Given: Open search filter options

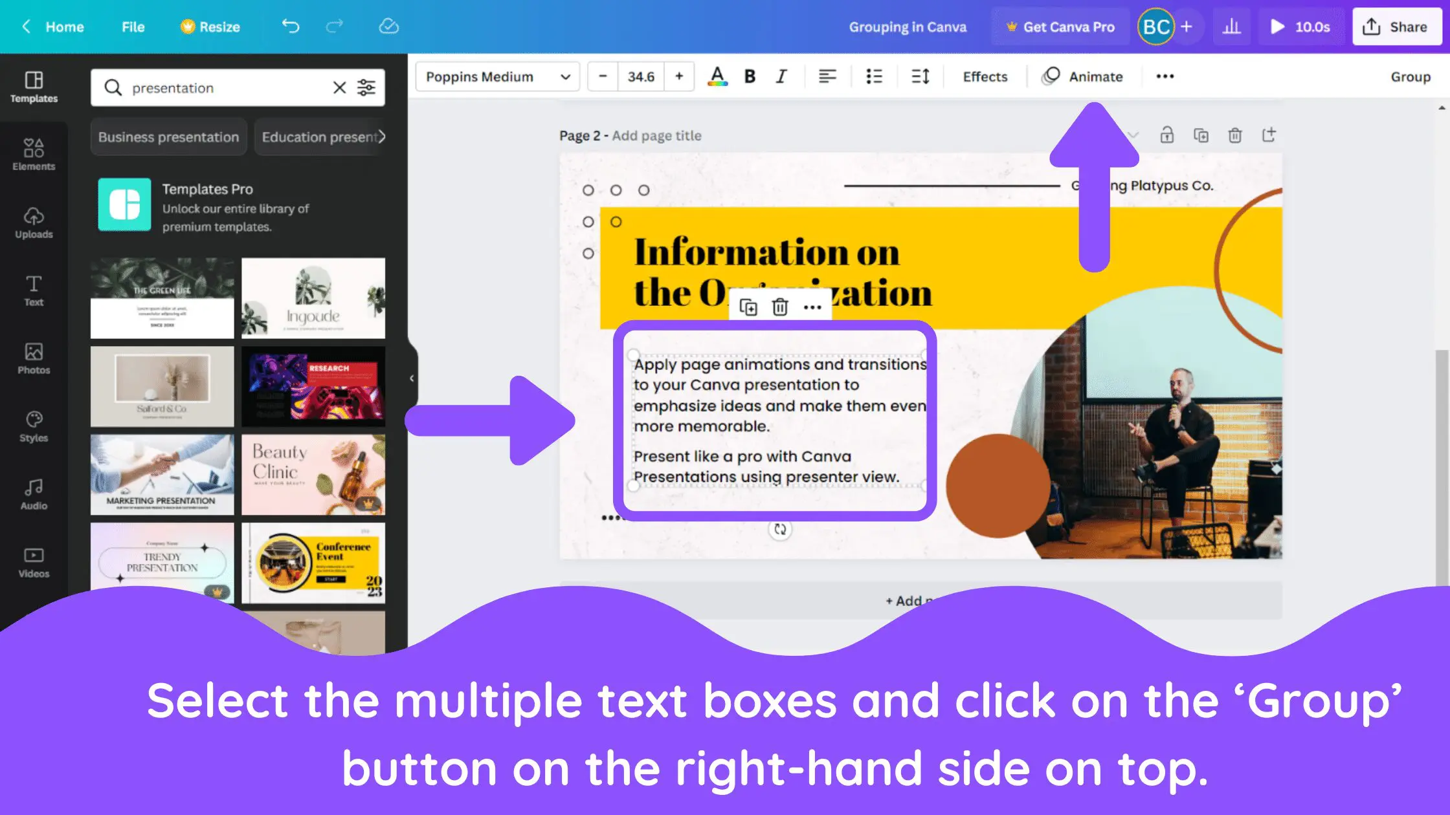Looking at the screenshot, I should tap(366, 87).
